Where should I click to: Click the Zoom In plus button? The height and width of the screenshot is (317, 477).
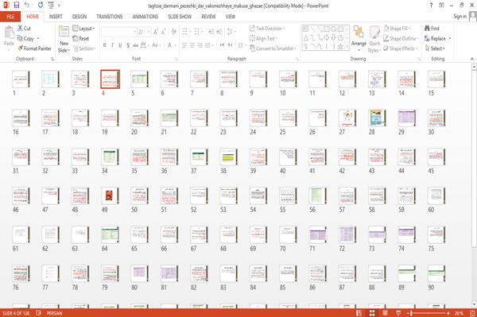(448, 313)
